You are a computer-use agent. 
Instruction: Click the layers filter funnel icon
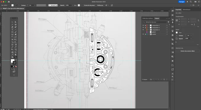click(168, 22)
